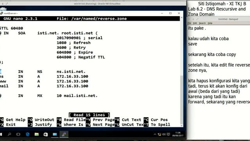Open File Explorer folder icon in taskbar
Screen dimensions: 250x141
[x=37, y=134]
